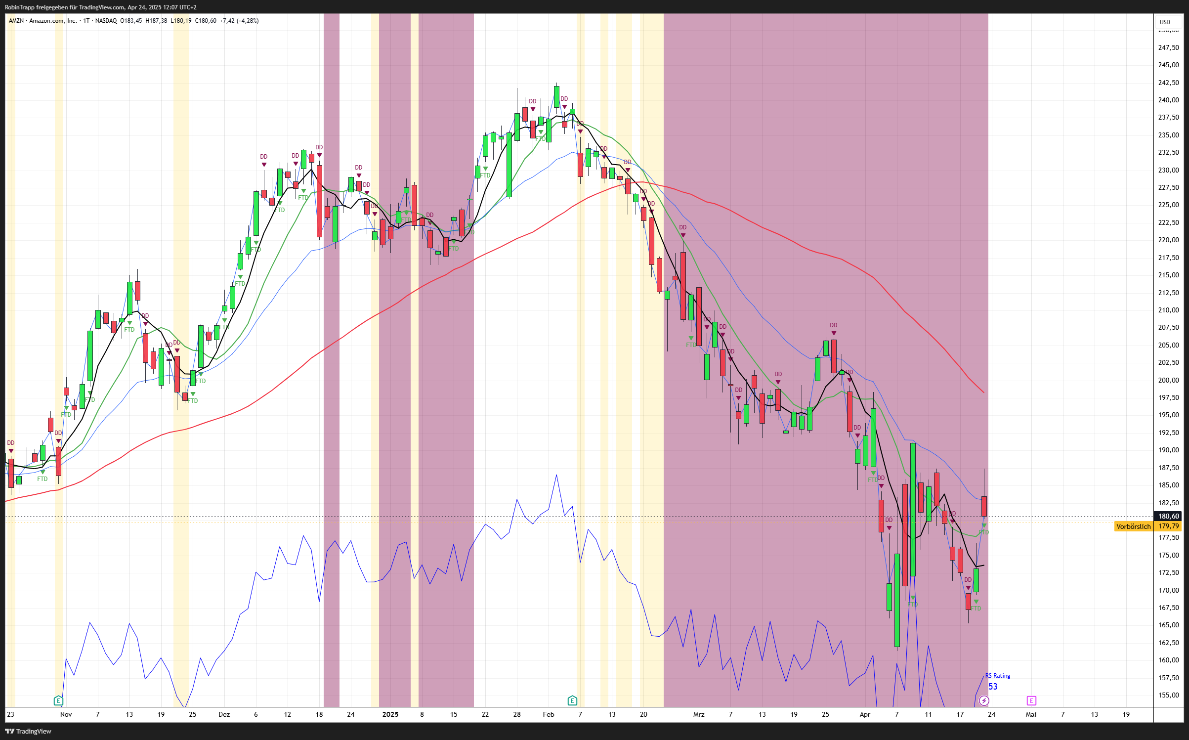
Task: Click the FTD marker beside the latest candle
Action: coord(984,532)
